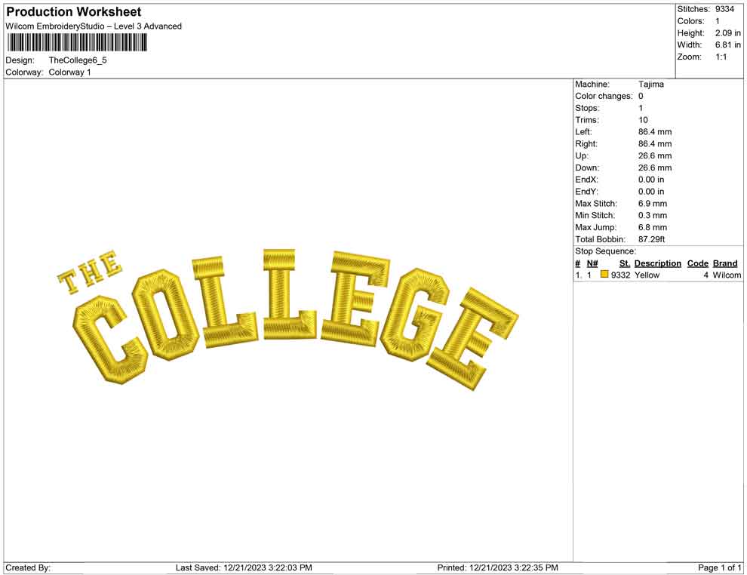747x575 pixels.
Task: Click the Tajima machine name
Action: pyautogui.click(x=653, y=85)
